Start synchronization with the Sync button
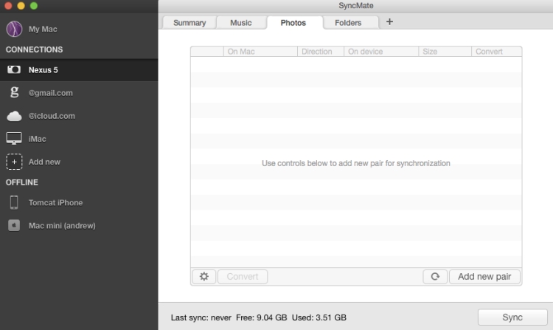The height and width of the screenshot is (330, 553). click(512, 317)
